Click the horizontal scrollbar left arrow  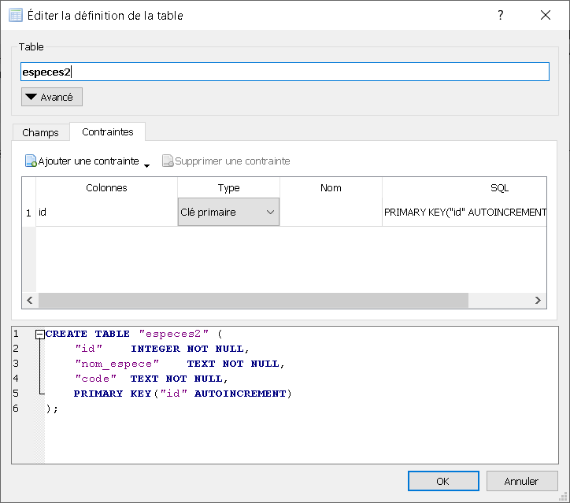30,300
